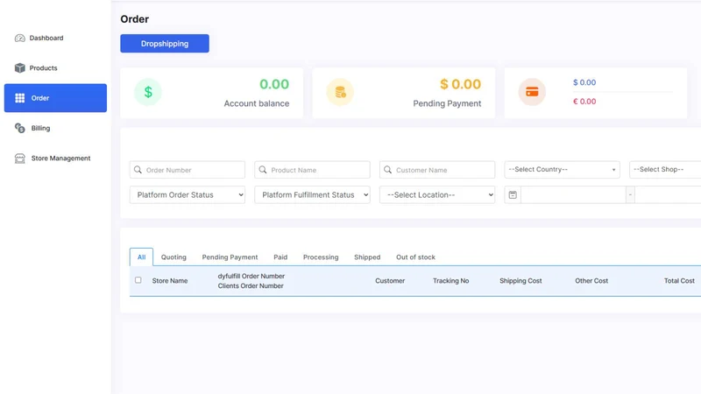Click the Products box icon
This screenshot has width=701, height=394.
pyautogui.click(x=19, y=68)
